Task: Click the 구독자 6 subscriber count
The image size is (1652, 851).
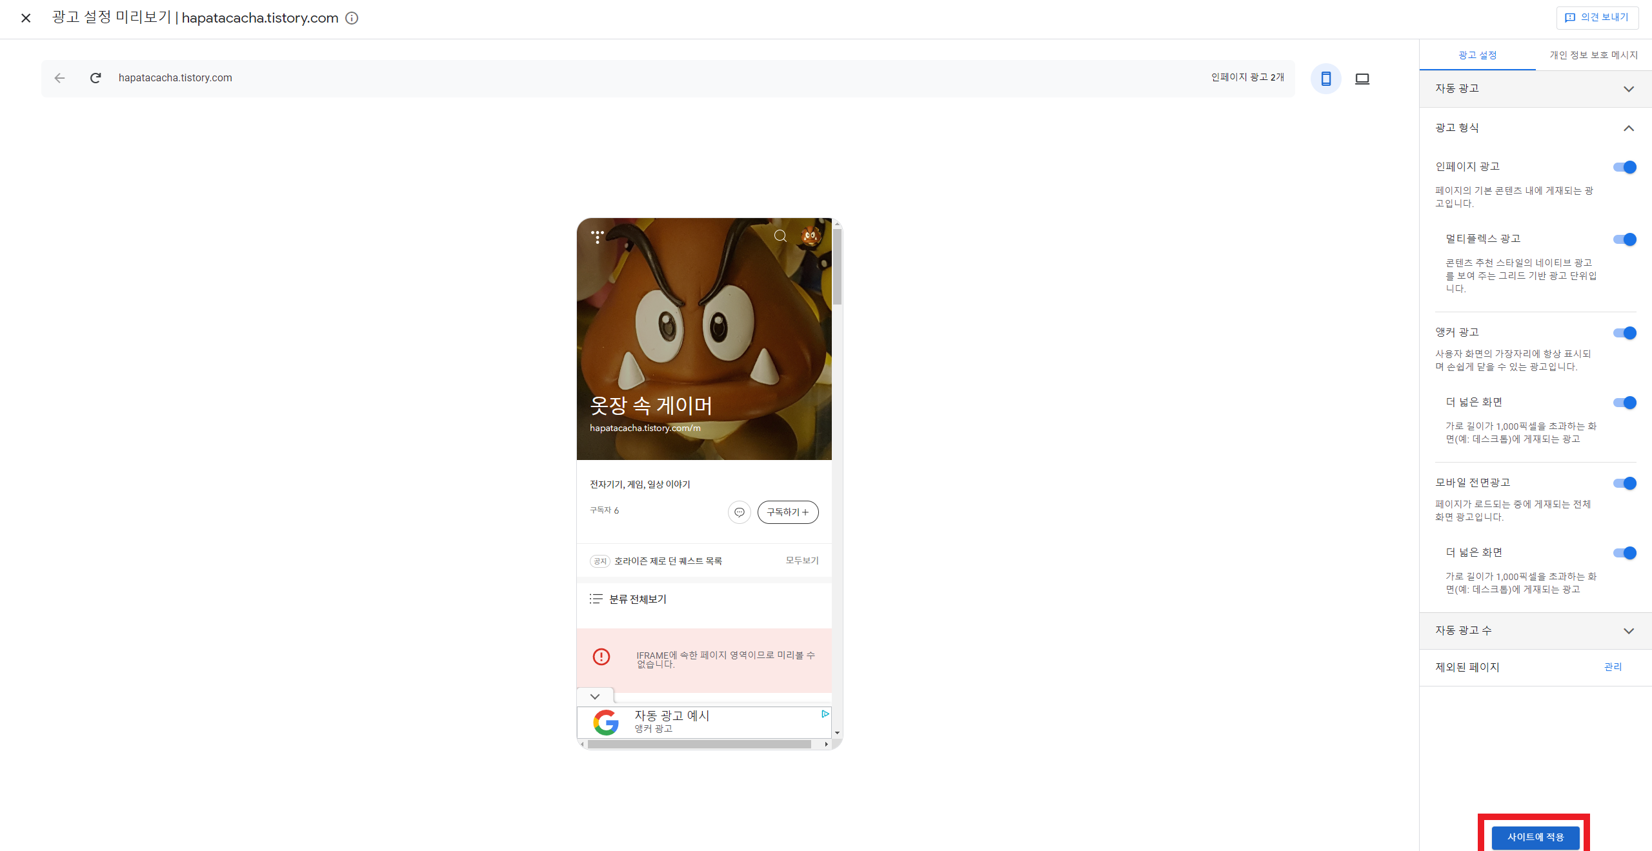Action: point(604,510)
